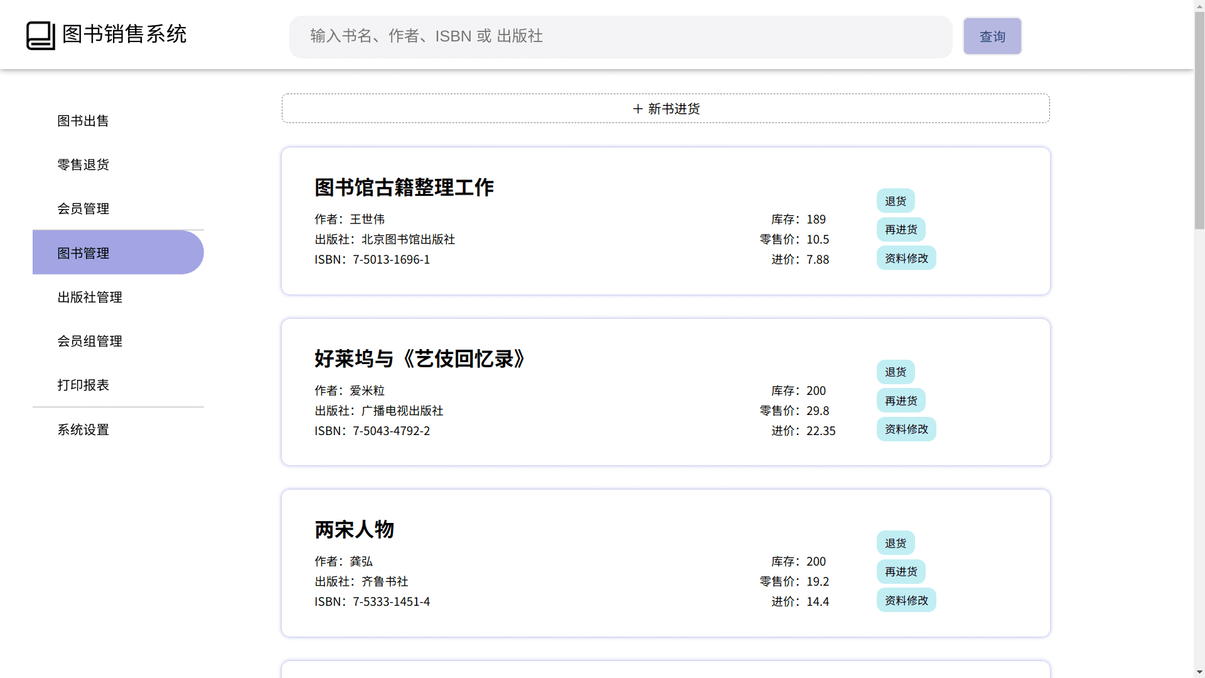This screenshot has height=678, width=1205.
Task: Click 退货 for 图书馆古籍整理工作
Action: (896, 201)
